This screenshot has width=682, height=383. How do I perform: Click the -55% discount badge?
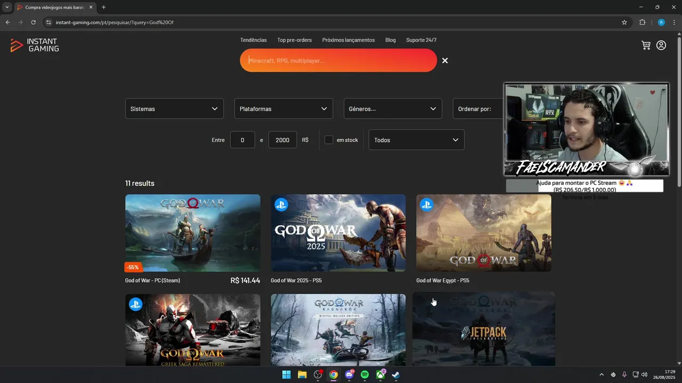pyautogui.click(x=134, y=268)
